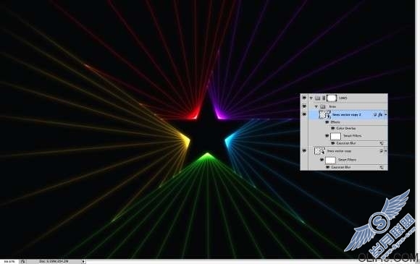Hide the Lines group layer
The height and width of the screenshot is (264, 420).
(x=304, y=98)
